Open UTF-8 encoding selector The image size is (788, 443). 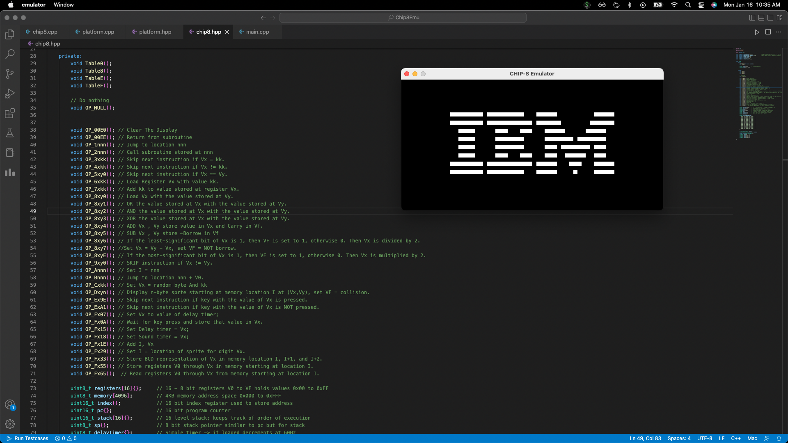(x=705, y=438)
